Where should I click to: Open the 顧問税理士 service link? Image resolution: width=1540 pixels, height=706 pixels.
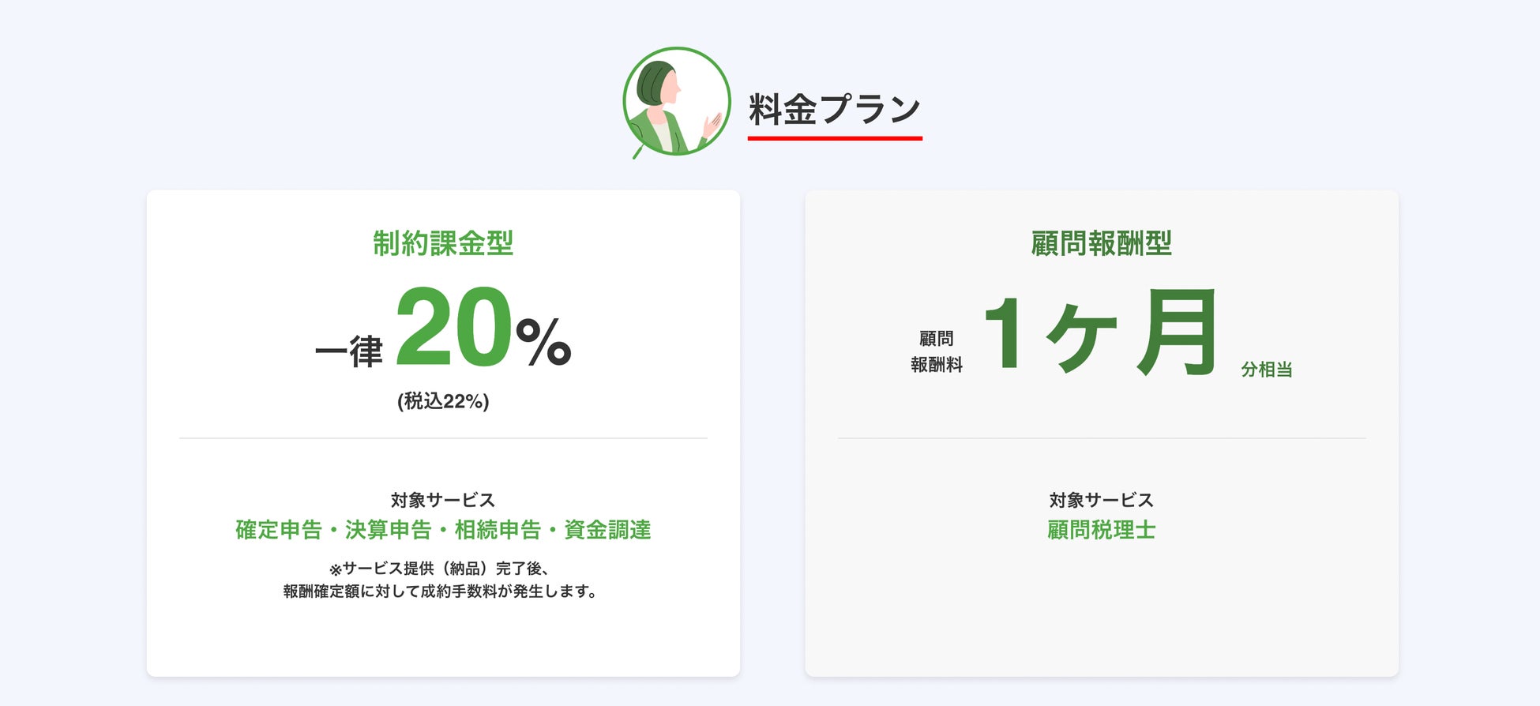1101,530
